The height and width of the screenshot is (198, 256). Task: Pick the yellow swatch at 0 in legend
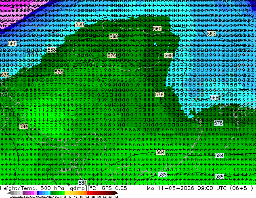pyautogui.click(x=66, y=193)
